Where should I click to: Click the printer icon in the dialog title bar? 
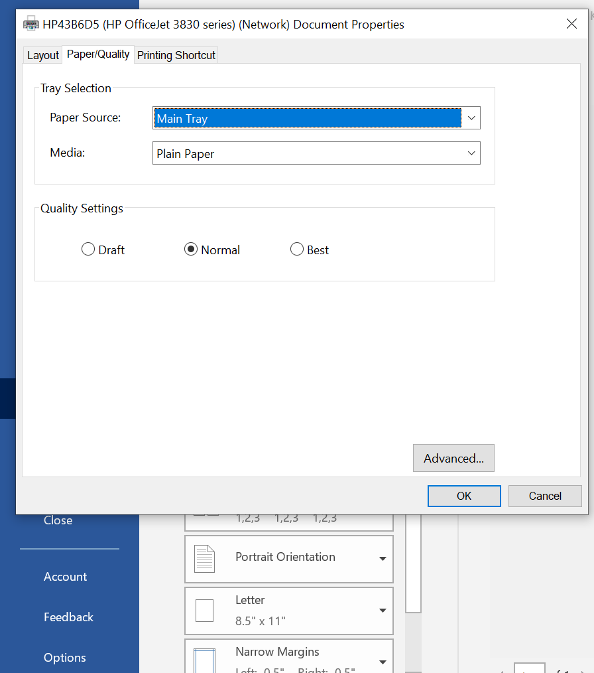pyautogui.click(x=30, y=25)
